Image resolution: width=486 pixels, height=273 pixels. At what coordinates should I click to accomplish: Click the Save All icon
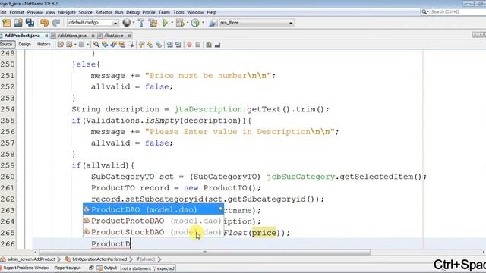pyautogui.click(x=30, y=23)
